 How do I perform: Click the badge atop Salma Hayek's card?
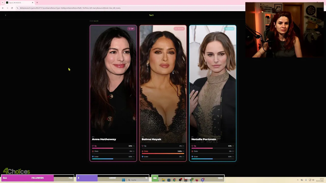179,28
